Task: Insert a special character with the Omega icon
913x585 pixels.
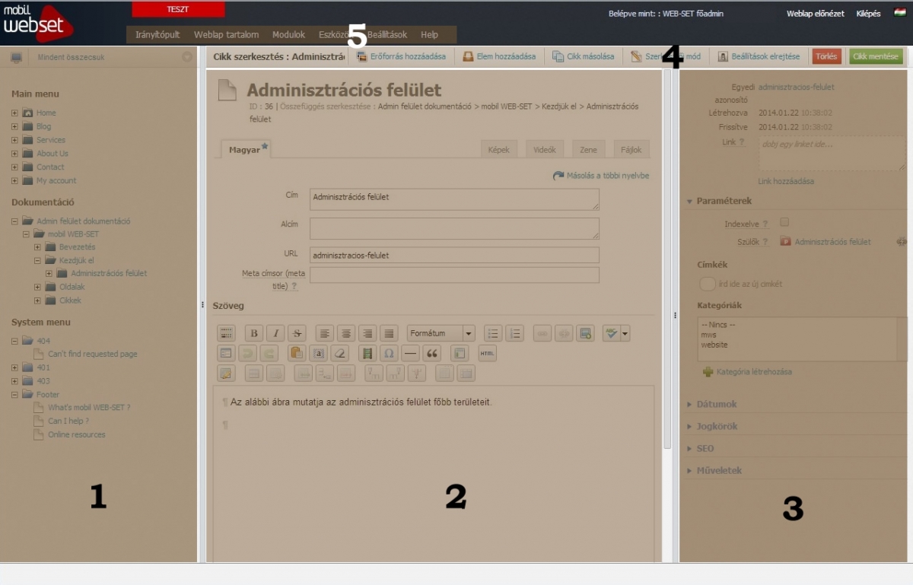Action: pos(389,353)
